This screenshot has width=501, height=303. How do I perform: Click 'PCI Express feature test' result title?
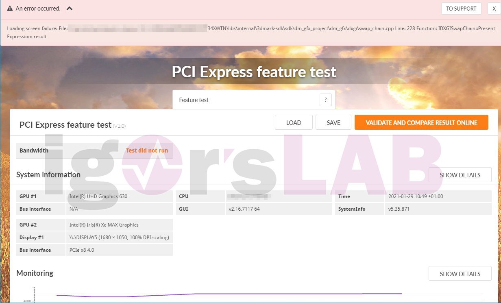(x=65, y=125)
